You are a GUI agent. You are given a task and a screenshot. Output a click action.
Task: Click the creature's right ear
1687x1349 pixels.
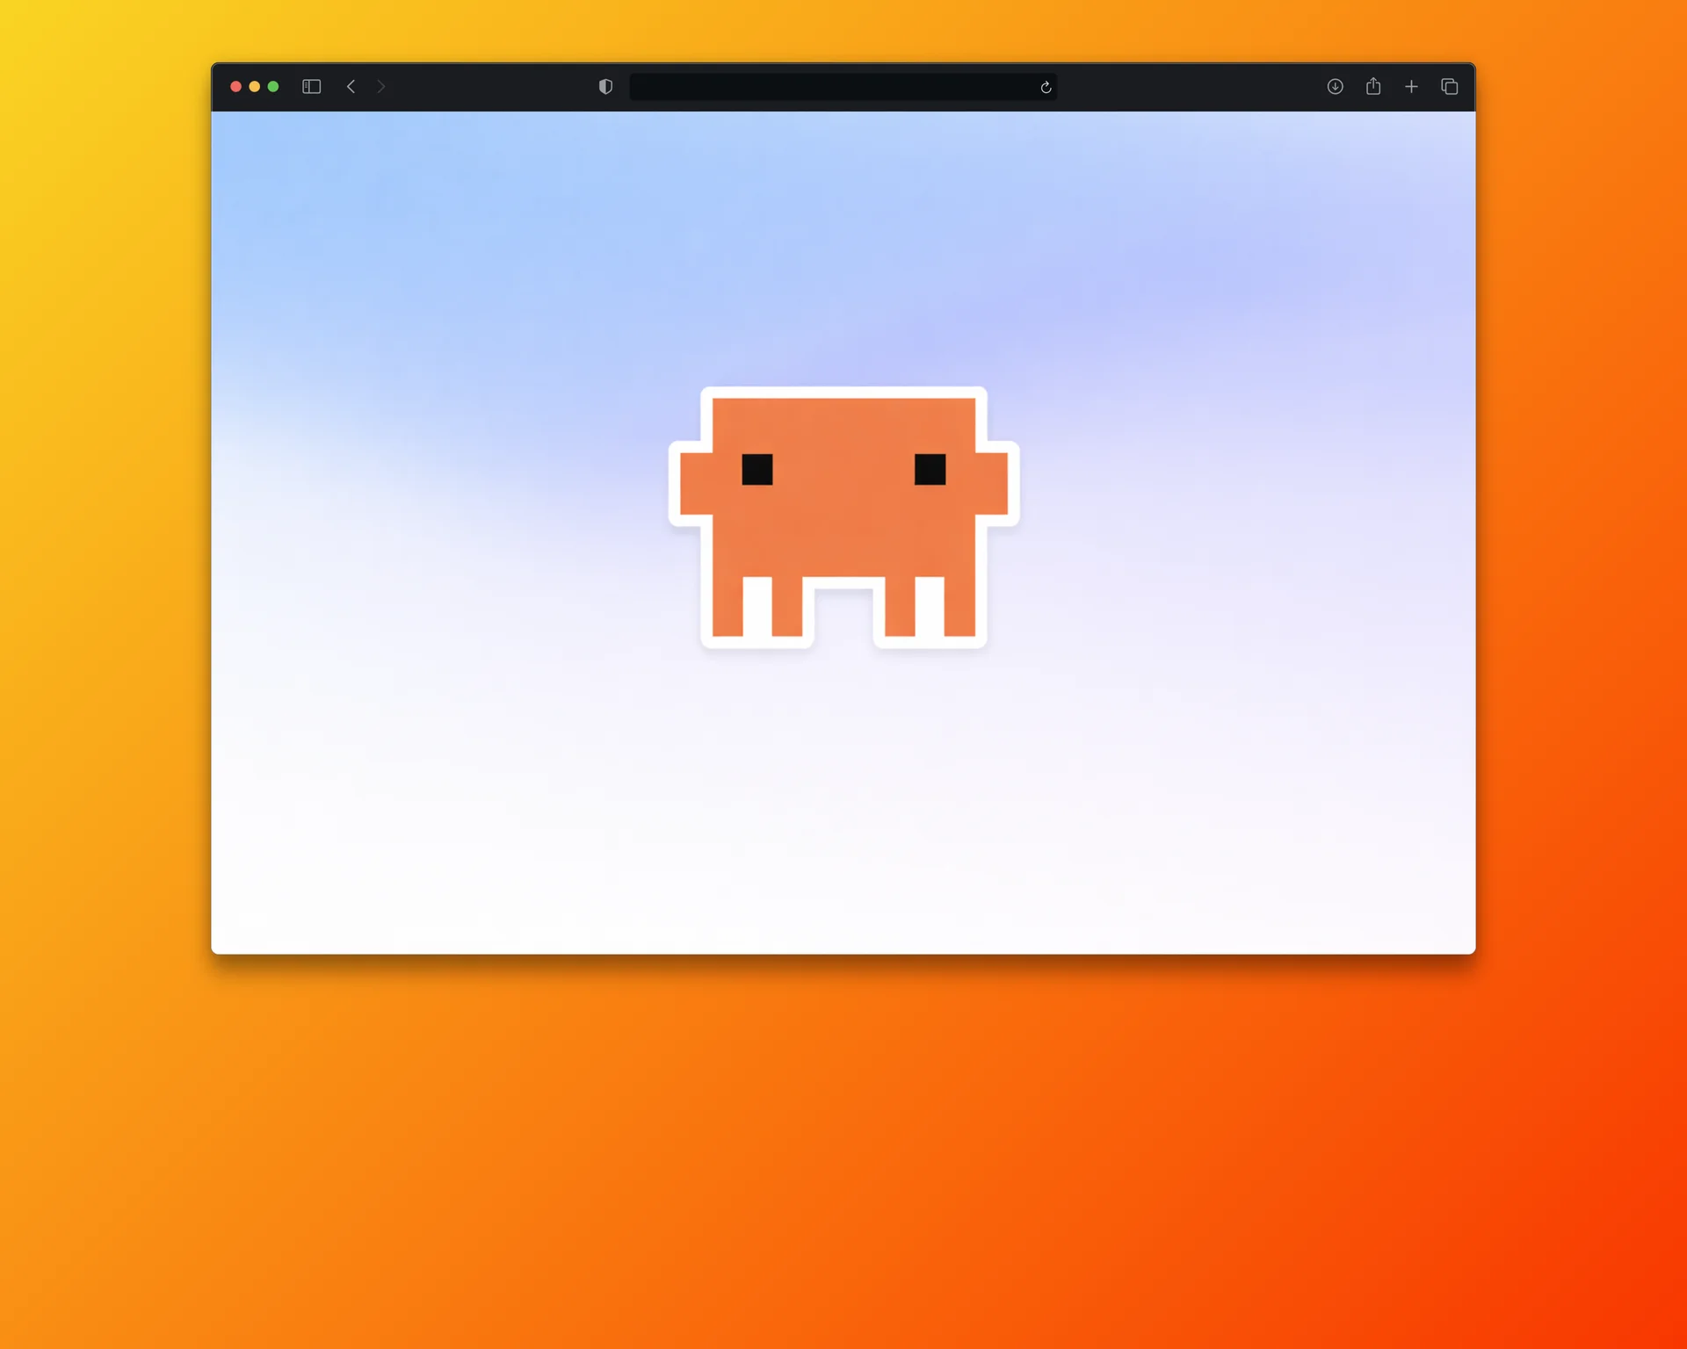(991, 483)
